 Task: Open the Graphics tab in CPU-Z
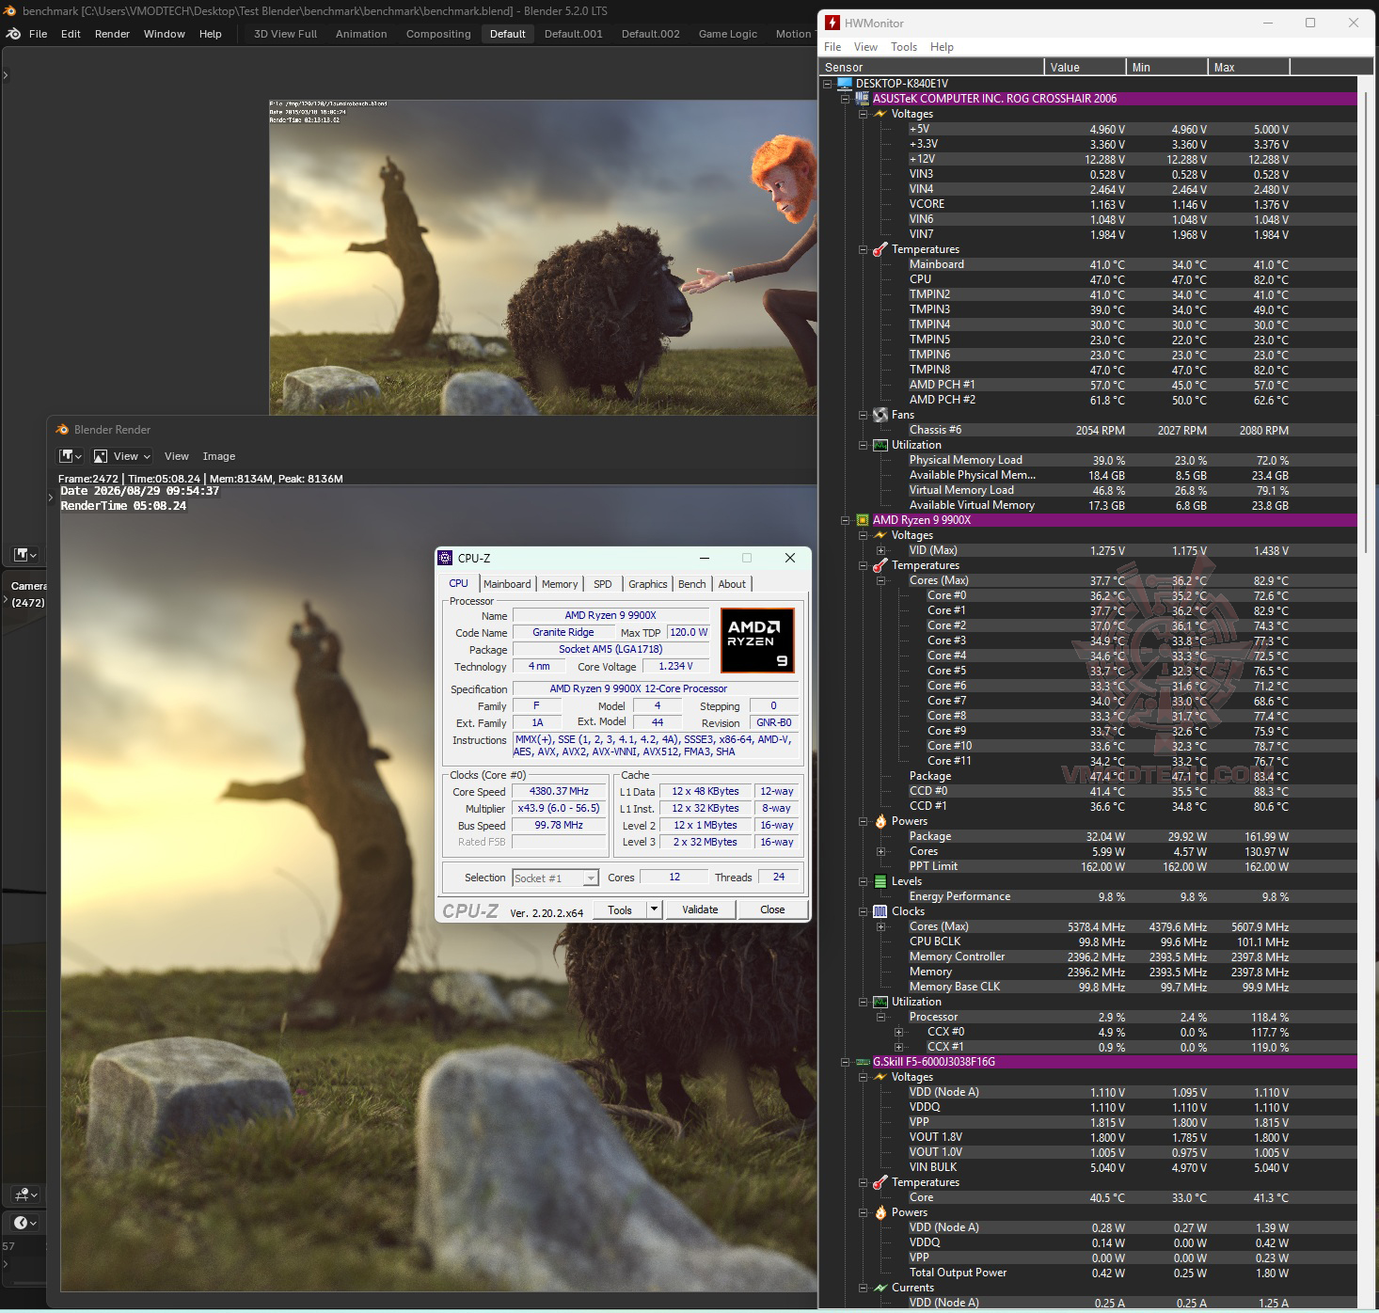648,584
